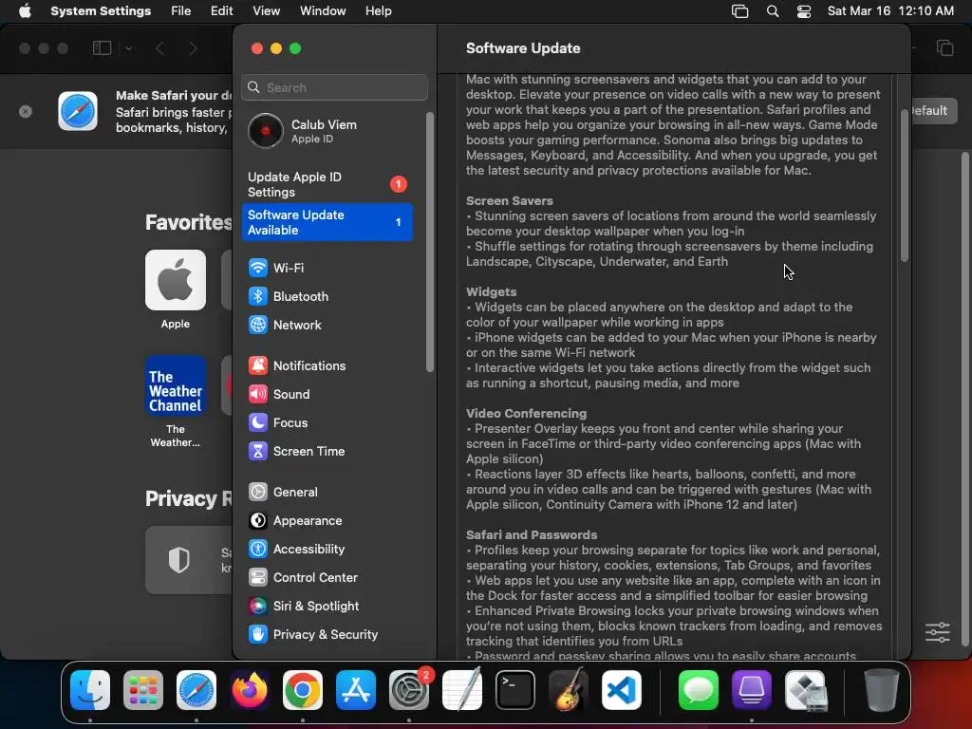Open Apple Configurator from the Dock

coord(752,690)
